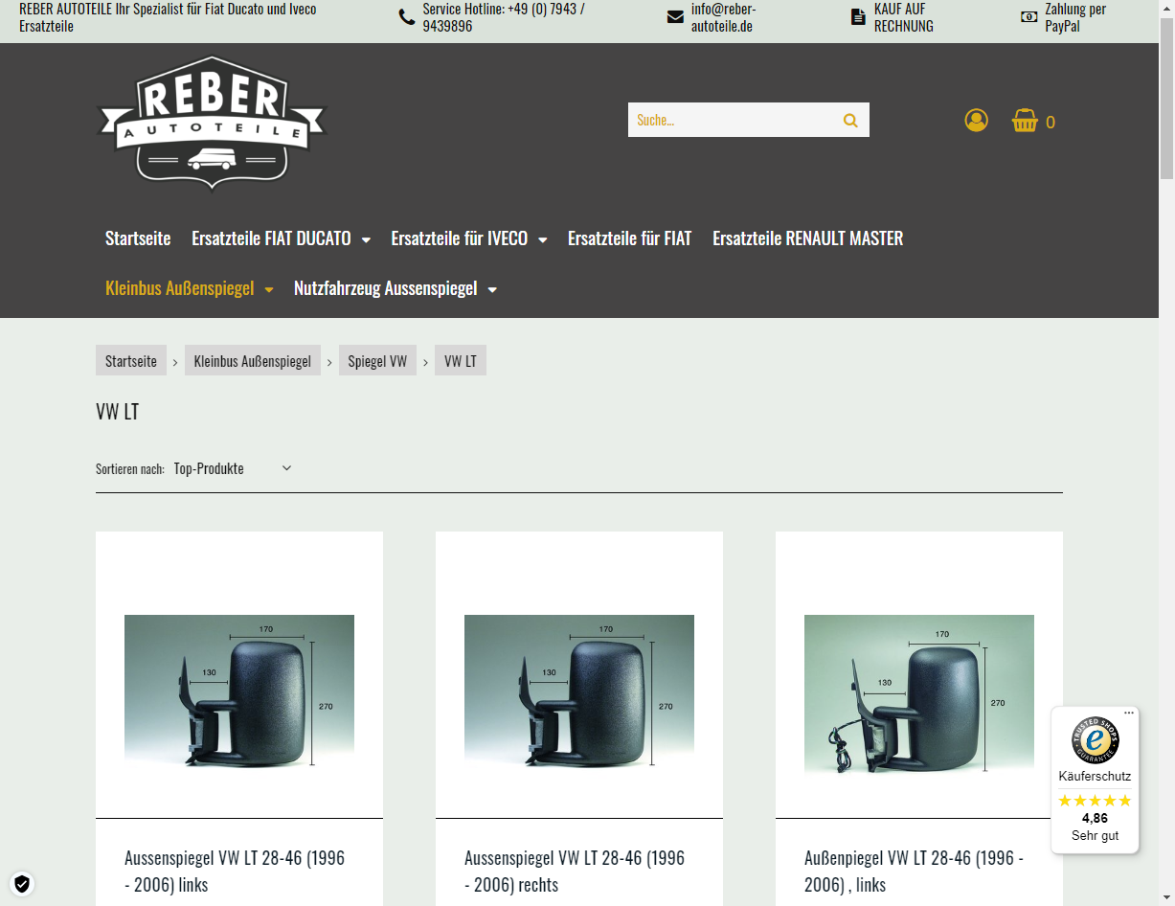Click the cart item count 0
1175x906 pixels.
1051,123
